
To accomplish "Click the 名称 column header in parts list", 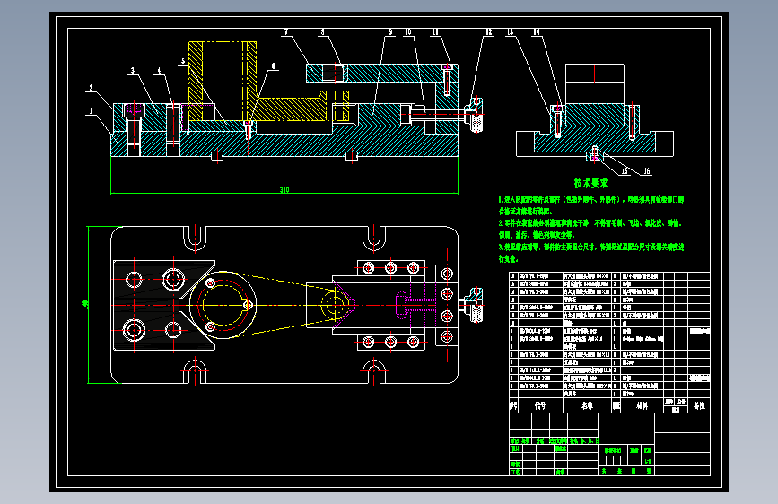I will pos(587,405).
